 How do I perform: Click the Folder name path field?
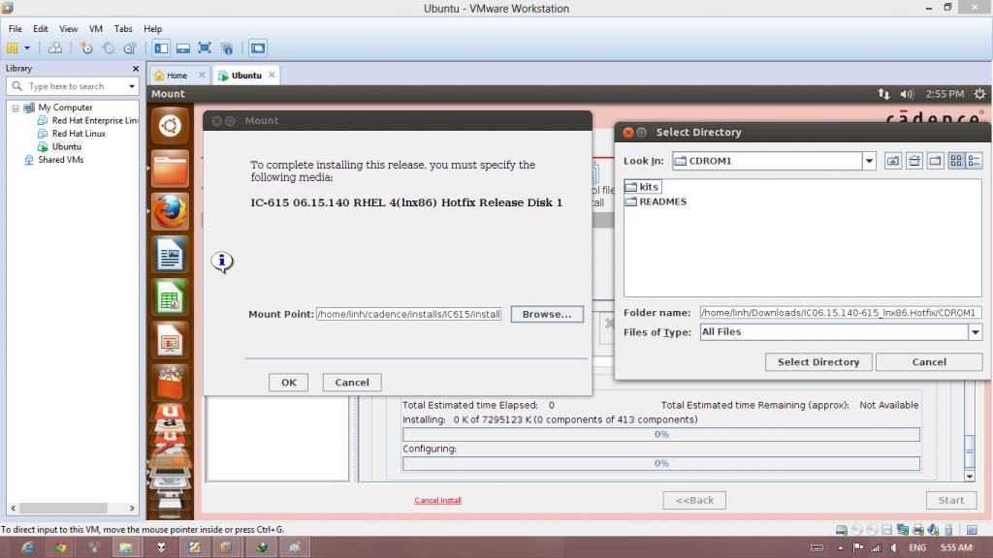click(x=841, y=313)
